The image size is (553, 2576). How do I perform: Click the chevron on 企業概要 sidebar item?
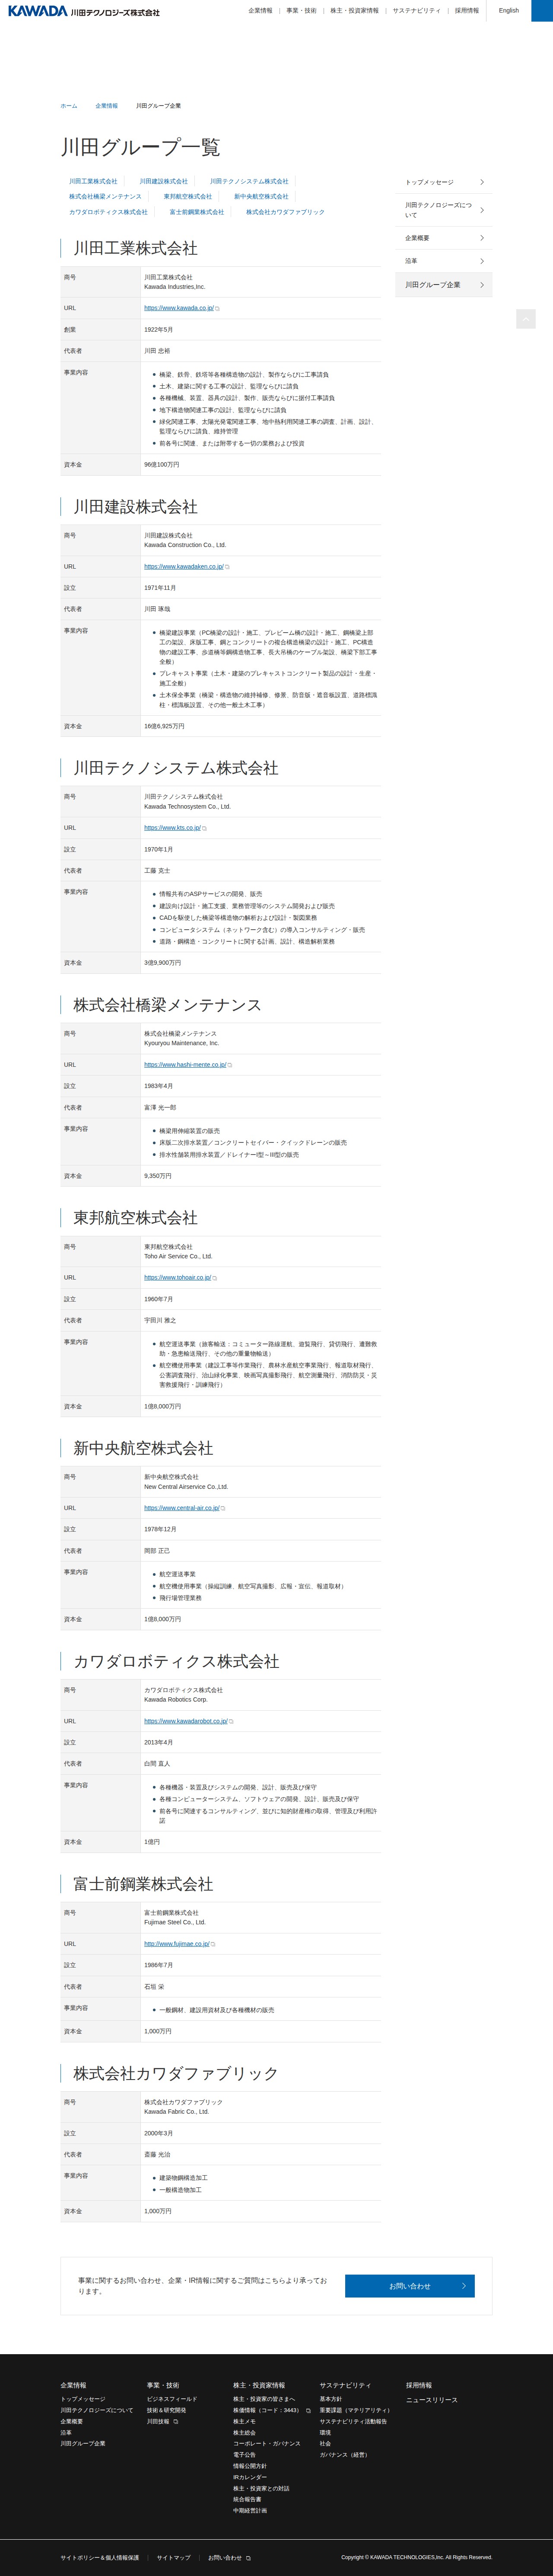click(x=482, y=238)
